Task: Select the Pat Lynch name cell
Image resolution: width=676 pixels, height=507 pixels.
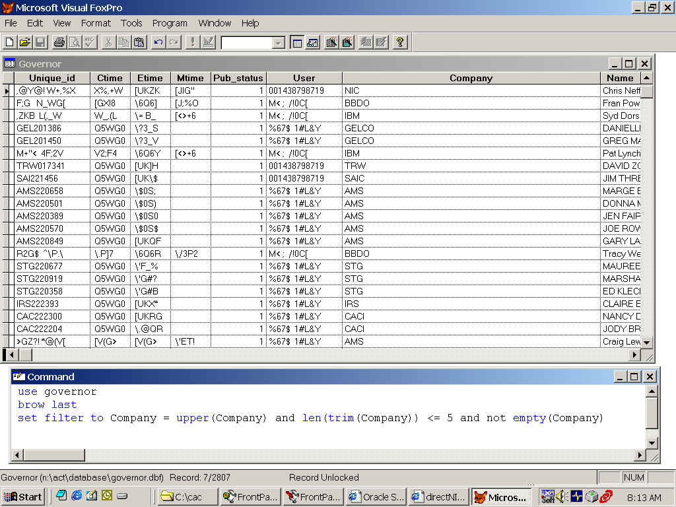Action: point(621,153)
